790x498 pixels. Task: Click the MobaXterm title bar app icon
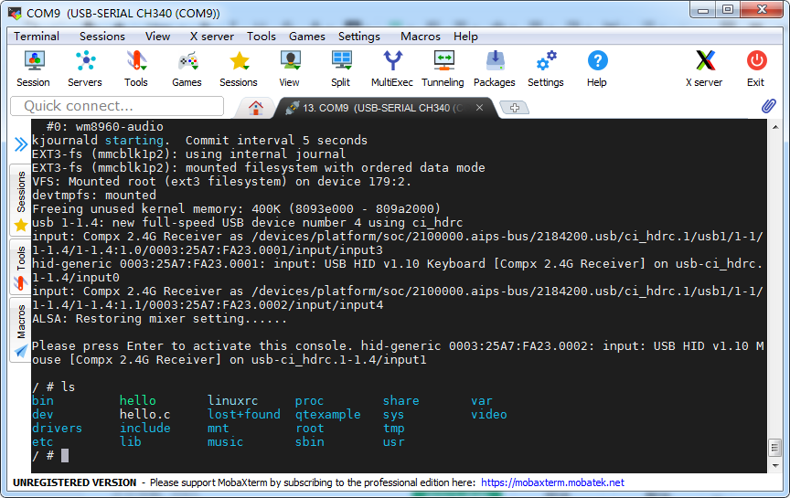point(16,13)
